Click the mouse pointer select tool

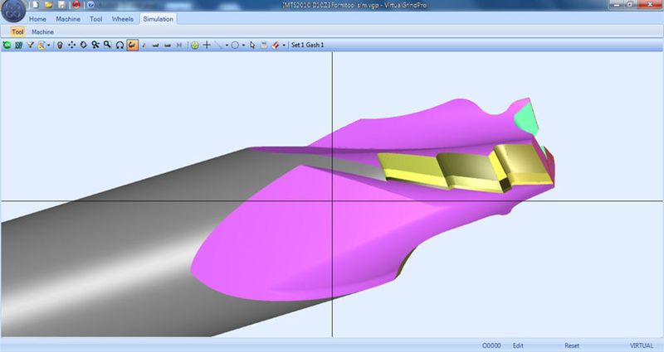tap(252, 45)
